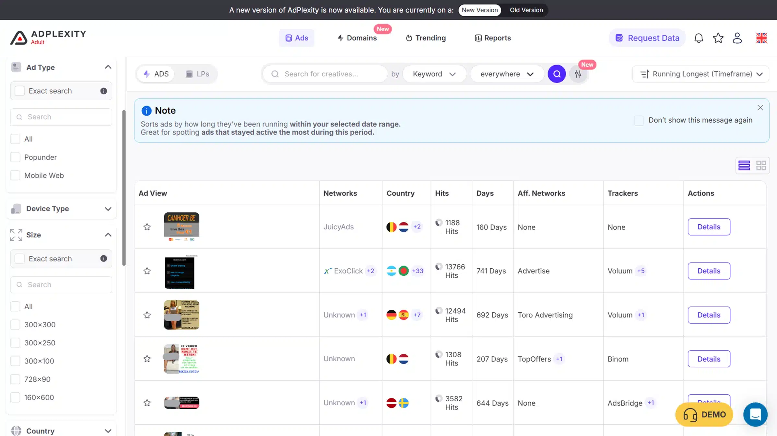Open user account profile icon
Screen dimensions: 777x436
click(x=737, y=38)
